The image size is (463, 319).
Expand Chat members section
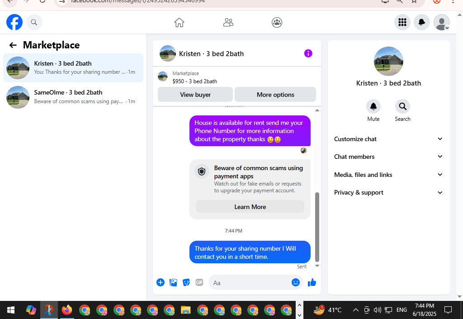pyautogui.click(x=388, y=157)
